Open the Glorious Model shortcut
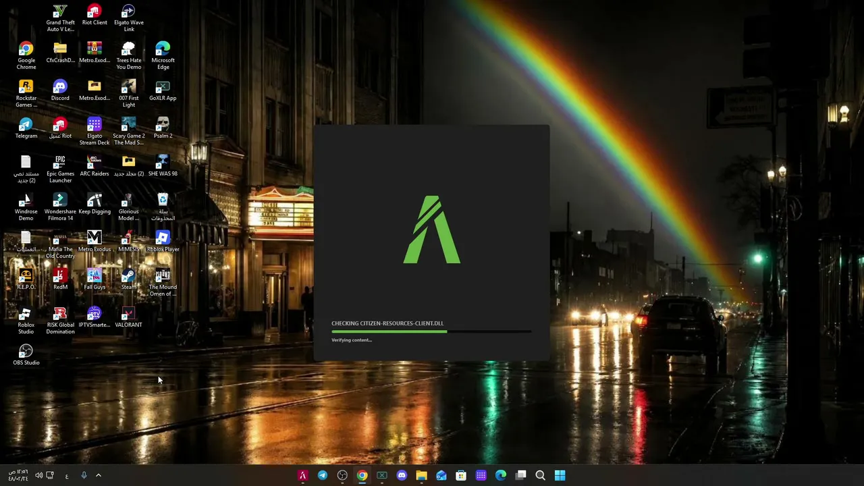The image size is (864, 486). (128, 207)
